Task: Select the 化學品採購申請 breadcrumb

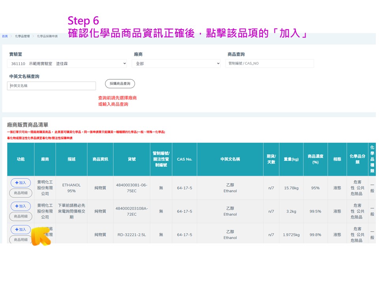Action: tap(47, 36)
